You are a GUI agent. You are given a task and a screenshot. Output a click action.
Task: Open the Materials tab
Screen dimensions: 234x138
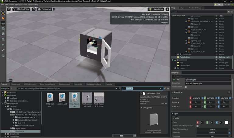[78, 84]
